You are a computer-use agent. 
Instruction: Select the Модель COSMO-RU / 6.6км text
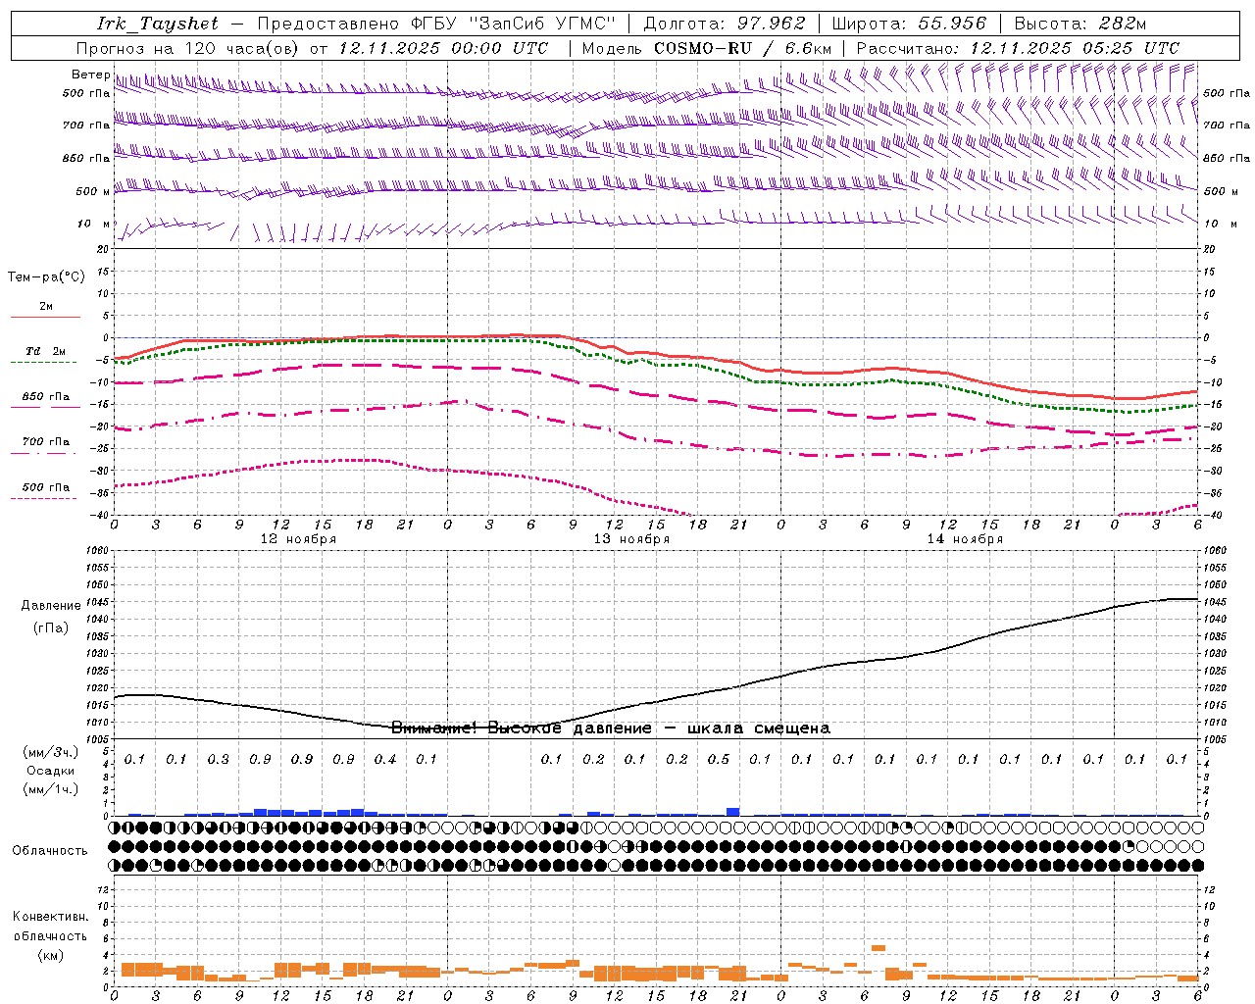click(x=707, y=48)
